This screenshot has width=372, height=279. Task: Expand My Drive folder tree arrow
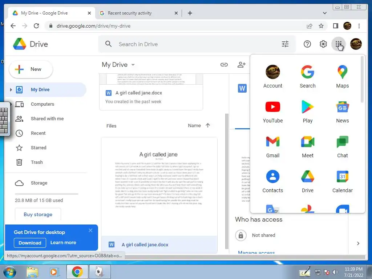click(x=11, y=90)
